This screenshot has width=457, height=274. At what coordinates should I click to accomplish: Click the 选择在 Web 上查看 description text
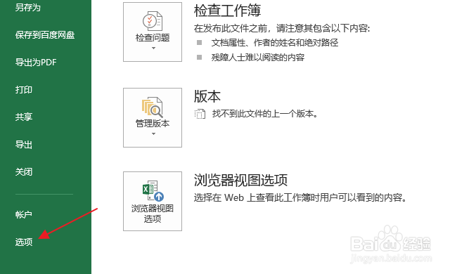pyautogui.click(x=300, y=198)
